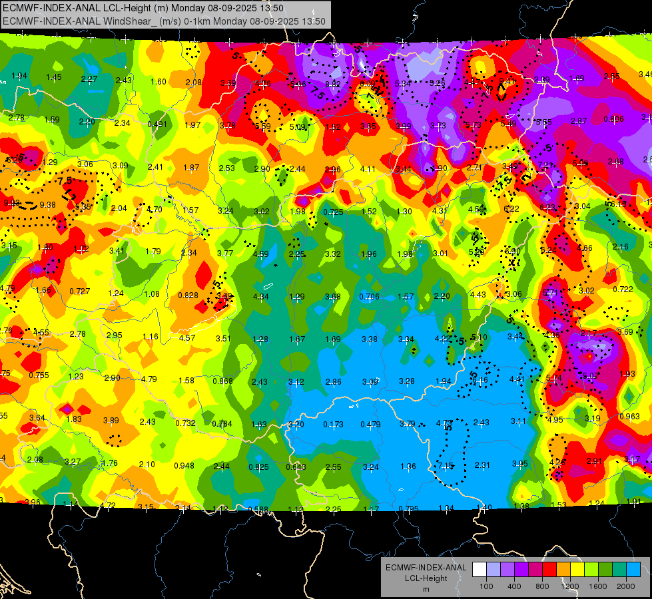This screenshot has height=599, width=652.
Task: Click wind shear value 0.828
Action: (188, 296)
